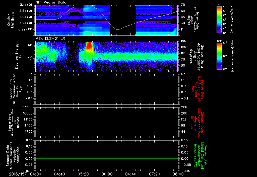Click the 110 scanner angle tick label
The height and width of the screenshot is (177, 257).
pos(183,53)
